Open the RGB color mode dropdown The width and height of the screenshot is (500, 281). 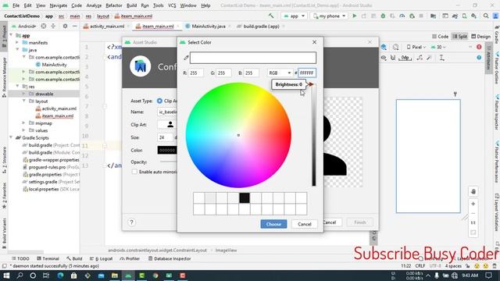click(x=280, y=73)
